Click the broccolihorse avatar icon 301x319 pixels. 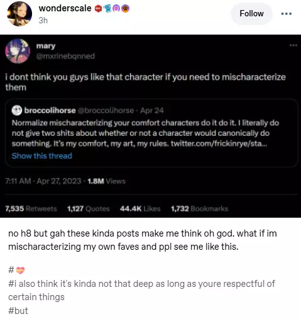pyautogui.click(x=17, y=110)
